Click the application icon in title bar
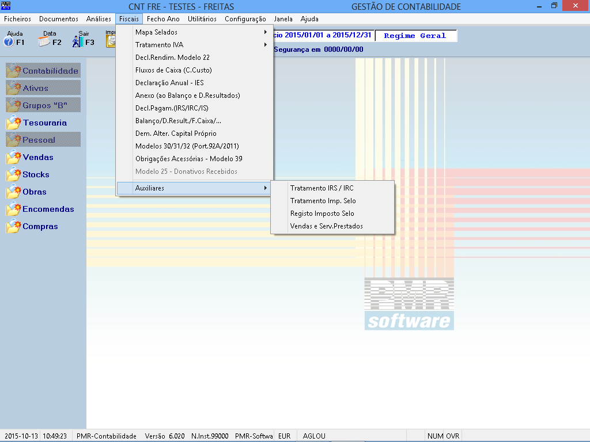The width and height of the screenshot is (590, 442). [x=6, y=6]
